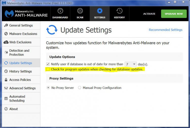This screenshot has height=128, width=190.
Task: Switch to the SCAN tab
Action: click(x=80, y=14)
